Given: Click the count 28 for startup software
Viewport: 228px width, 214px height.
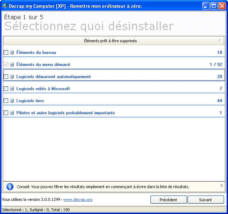Looking at the screenshot, I should (220, 77).
